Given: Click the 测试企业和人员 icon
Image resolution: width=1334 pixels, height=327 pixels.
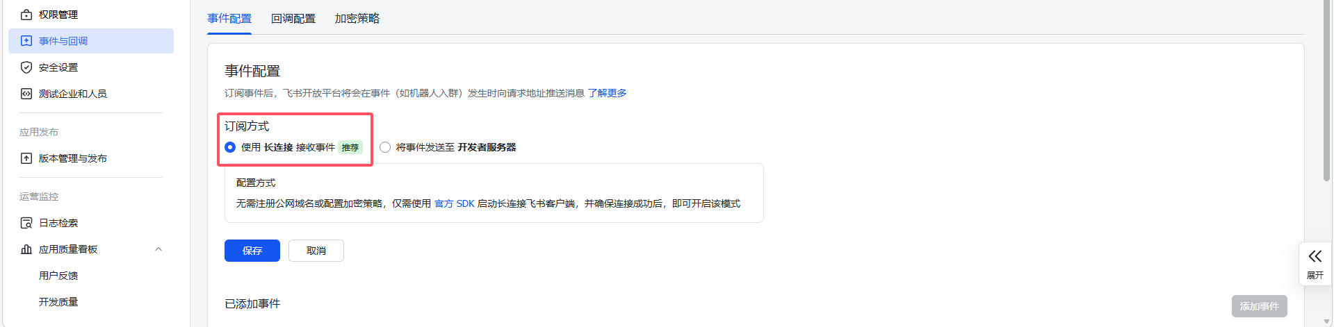Looking at the screenshot, I should click(26, 94).
